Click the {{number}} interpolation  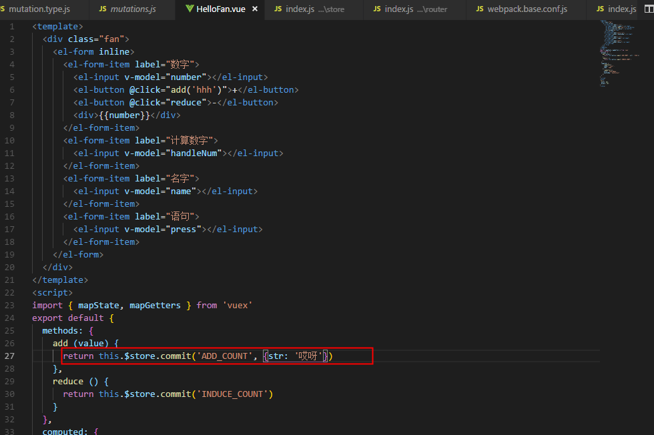point(124,115)
